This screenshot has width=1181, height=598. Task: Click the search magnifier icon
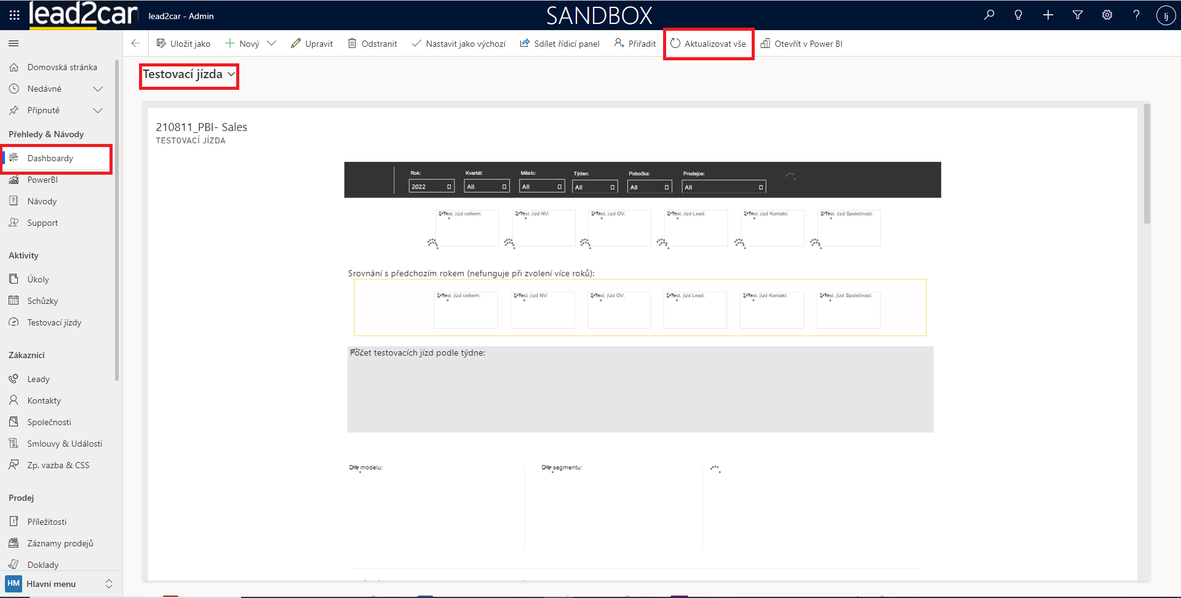pyautogui.click(x=989, y=15)
